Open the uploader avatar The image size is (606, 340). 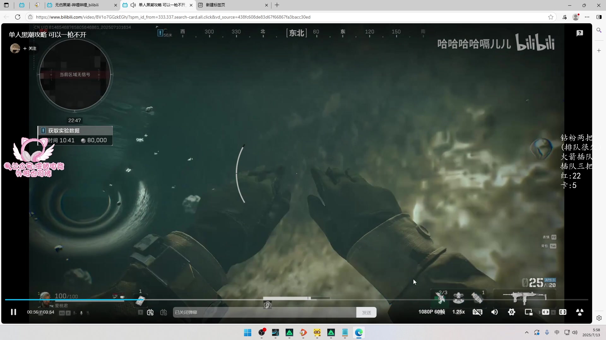[x=15, y=48]
